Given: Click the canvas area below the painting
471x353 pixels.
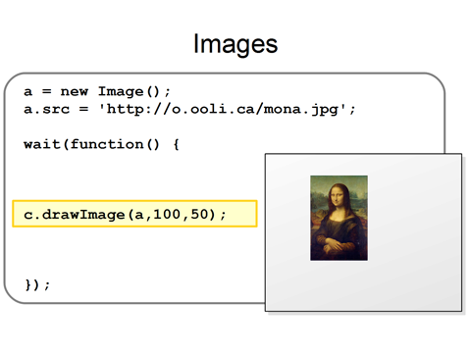Looking at the screenshot, I should (339, 285).
